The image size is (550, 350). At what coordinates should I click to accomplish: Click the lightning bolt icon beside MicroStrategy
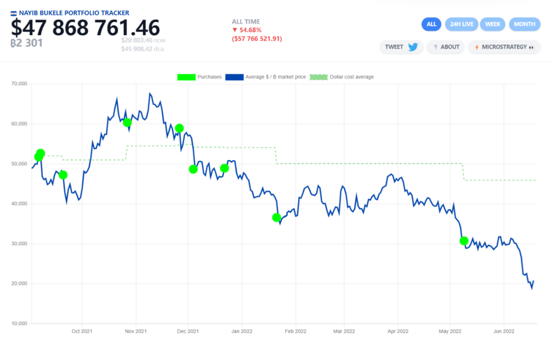point(477,47)
